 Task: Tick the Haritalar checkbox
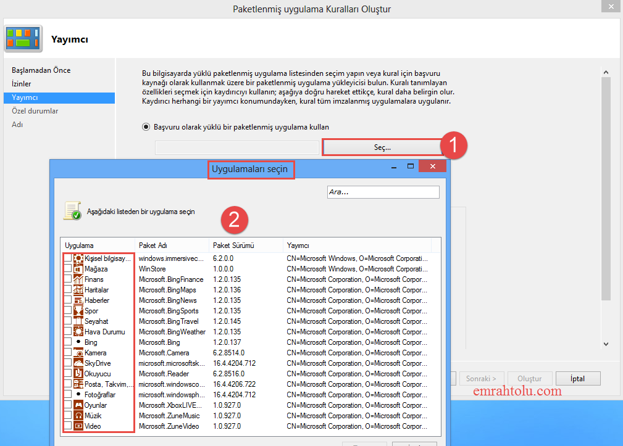click(67, 289)
